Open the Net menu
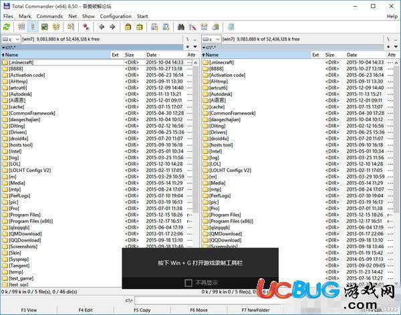Screen dimensions: 401x315 [72, 16]
